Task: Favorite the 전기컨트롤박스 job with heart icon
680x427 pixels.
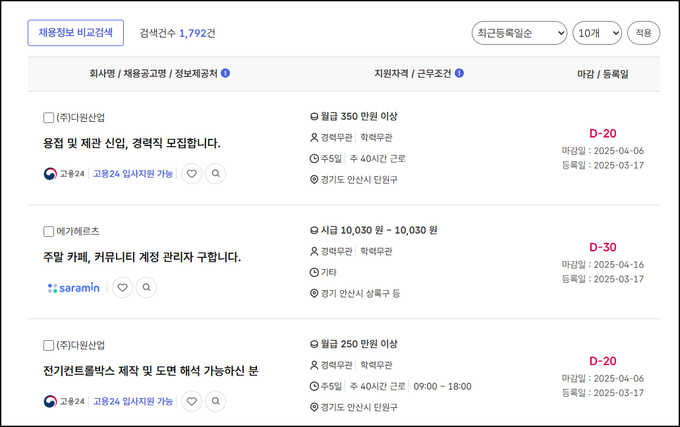Action: tap(191, 401)
